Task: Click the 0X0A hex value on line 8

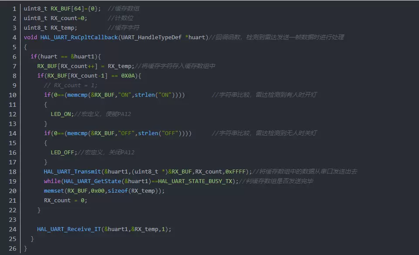Action: click(x=130, y=75)
